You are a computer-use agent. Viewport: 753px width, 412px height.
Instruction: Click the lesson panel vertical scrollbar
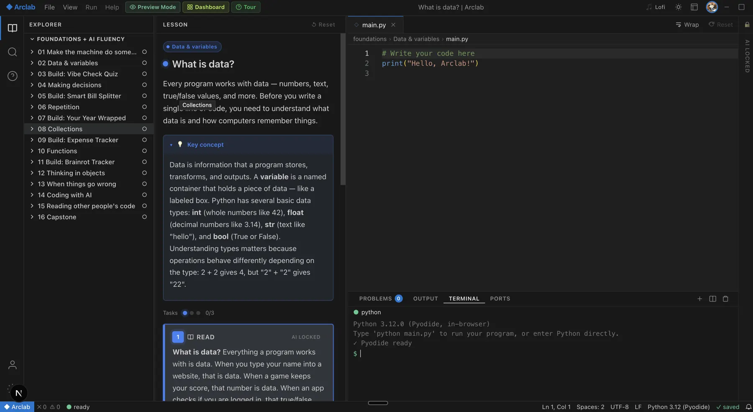[x=343, y=110]
